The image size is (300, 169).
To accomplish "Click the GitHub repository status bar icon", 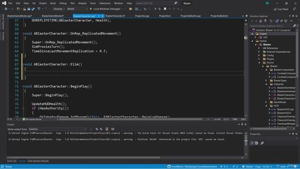I will pos(169,167).
